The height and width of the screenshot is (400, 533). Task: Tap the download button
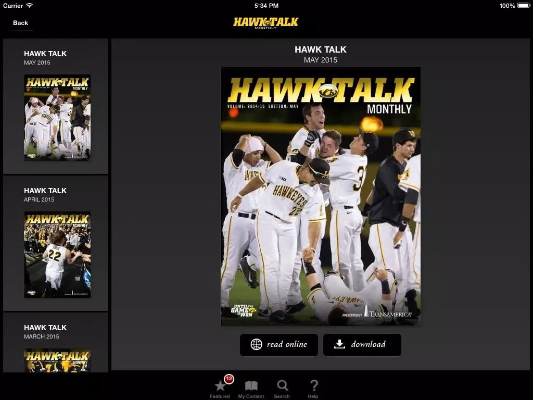pyautogui.click(x=362, y=345)
